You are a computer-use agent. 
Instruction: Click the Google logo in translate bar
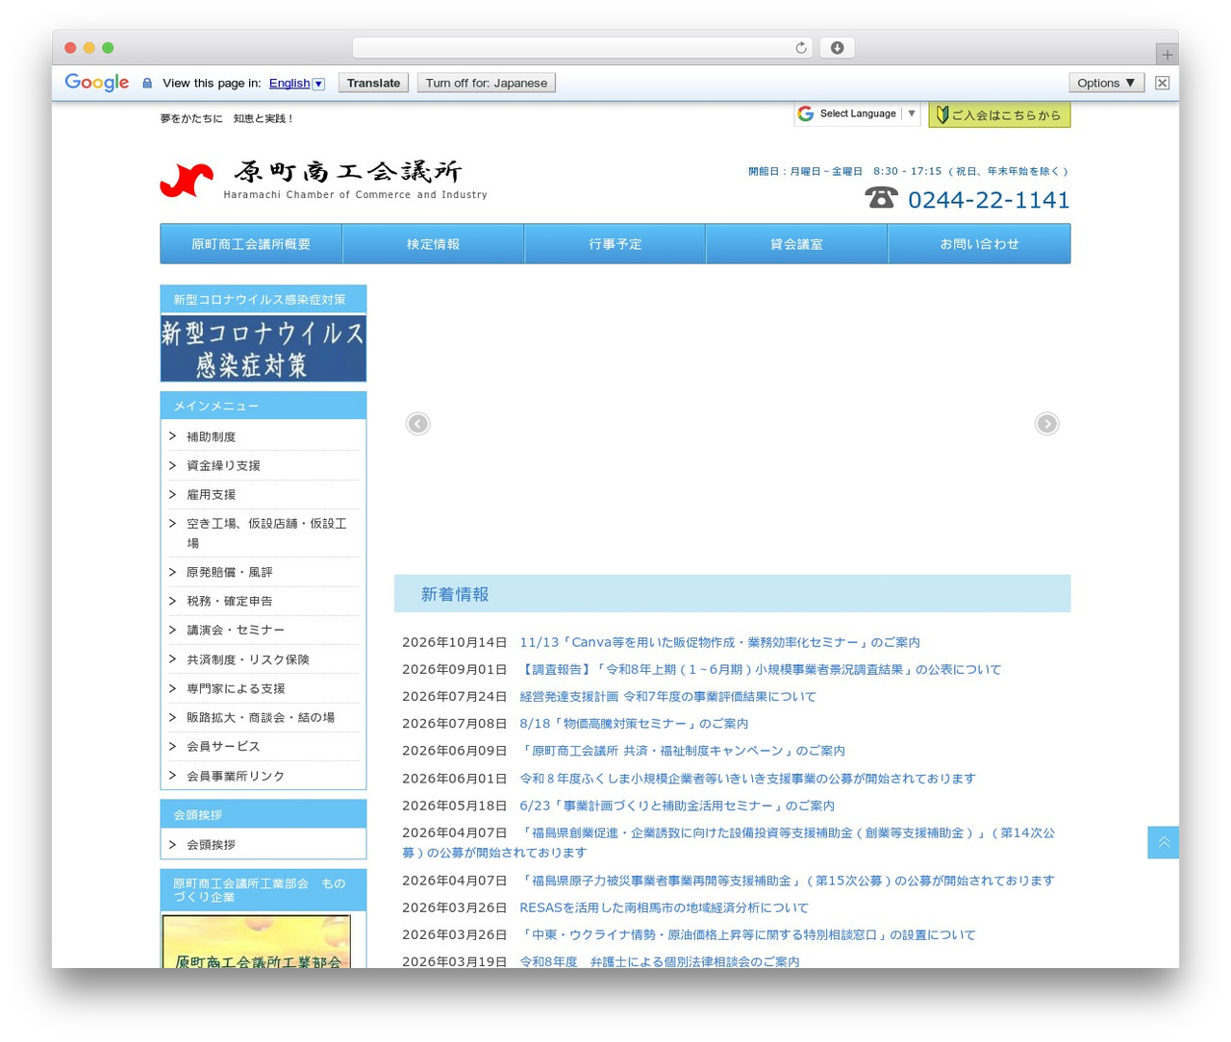tap(96, 83)
